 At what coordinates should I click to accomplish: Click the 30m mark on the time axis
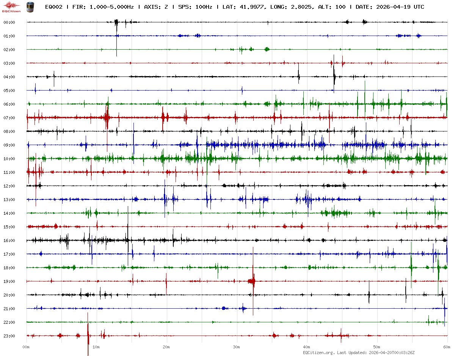tap(236, 347)
